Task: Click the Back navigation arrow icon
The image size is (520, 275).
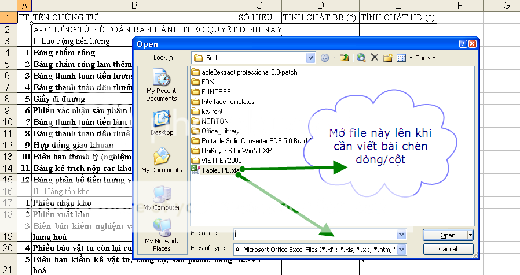Action: click(325, 58)
